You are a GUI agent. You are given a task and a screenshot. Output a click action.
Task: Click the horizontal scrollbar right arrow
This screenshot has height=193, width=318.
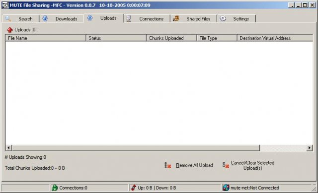coord(309,148)
